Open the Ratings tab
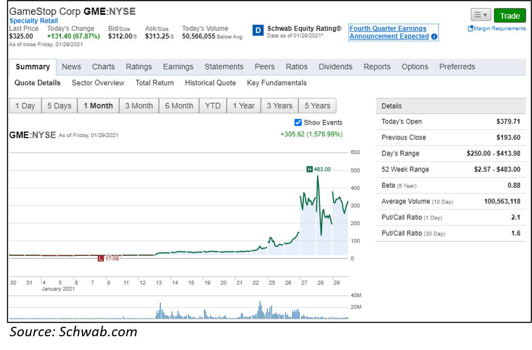This screenshot has width=532, height=350. [x=139, y=67]
